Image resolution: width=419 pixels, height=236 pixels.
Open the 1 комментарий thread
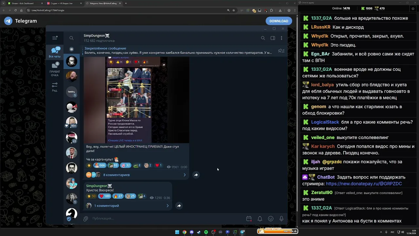pyautogui.click(x=107, y=206)
